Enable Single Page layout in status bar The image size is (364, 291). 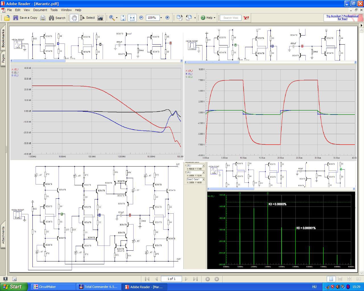(331, 279)
